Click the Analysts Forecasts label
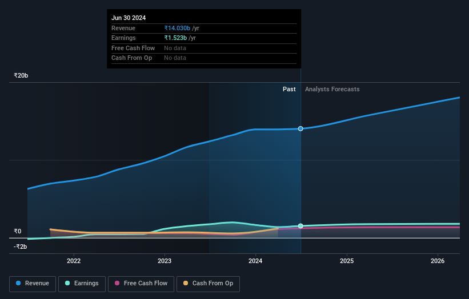This screenshot has height=299, width=469. [x=332, y=89]
